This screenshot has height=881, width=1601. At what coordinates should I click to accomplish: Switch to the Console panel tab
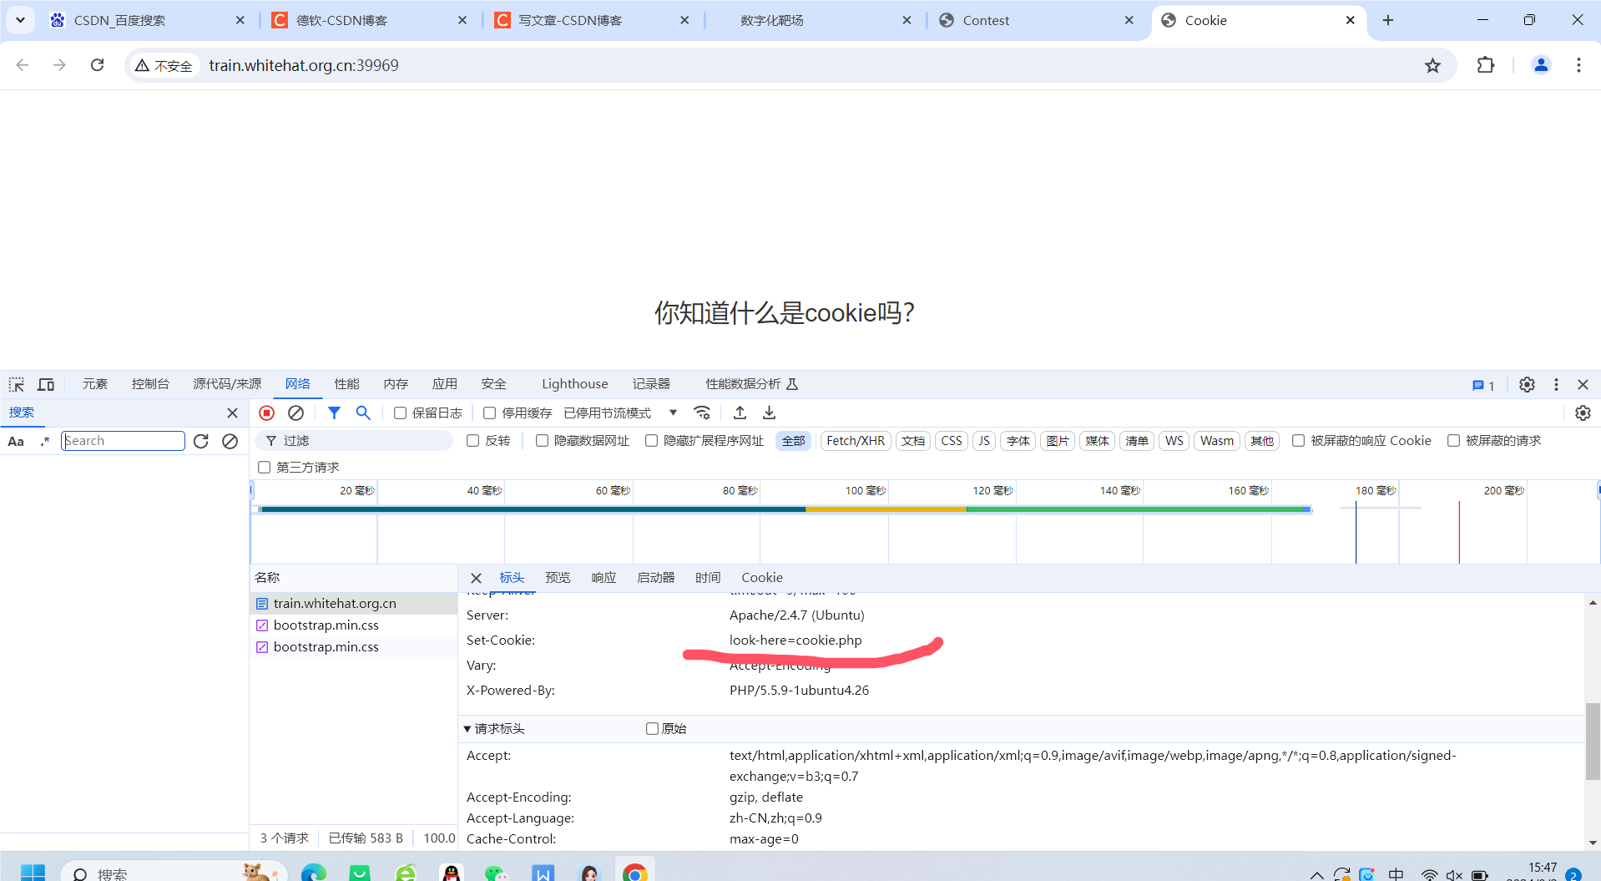pos(150,384)
